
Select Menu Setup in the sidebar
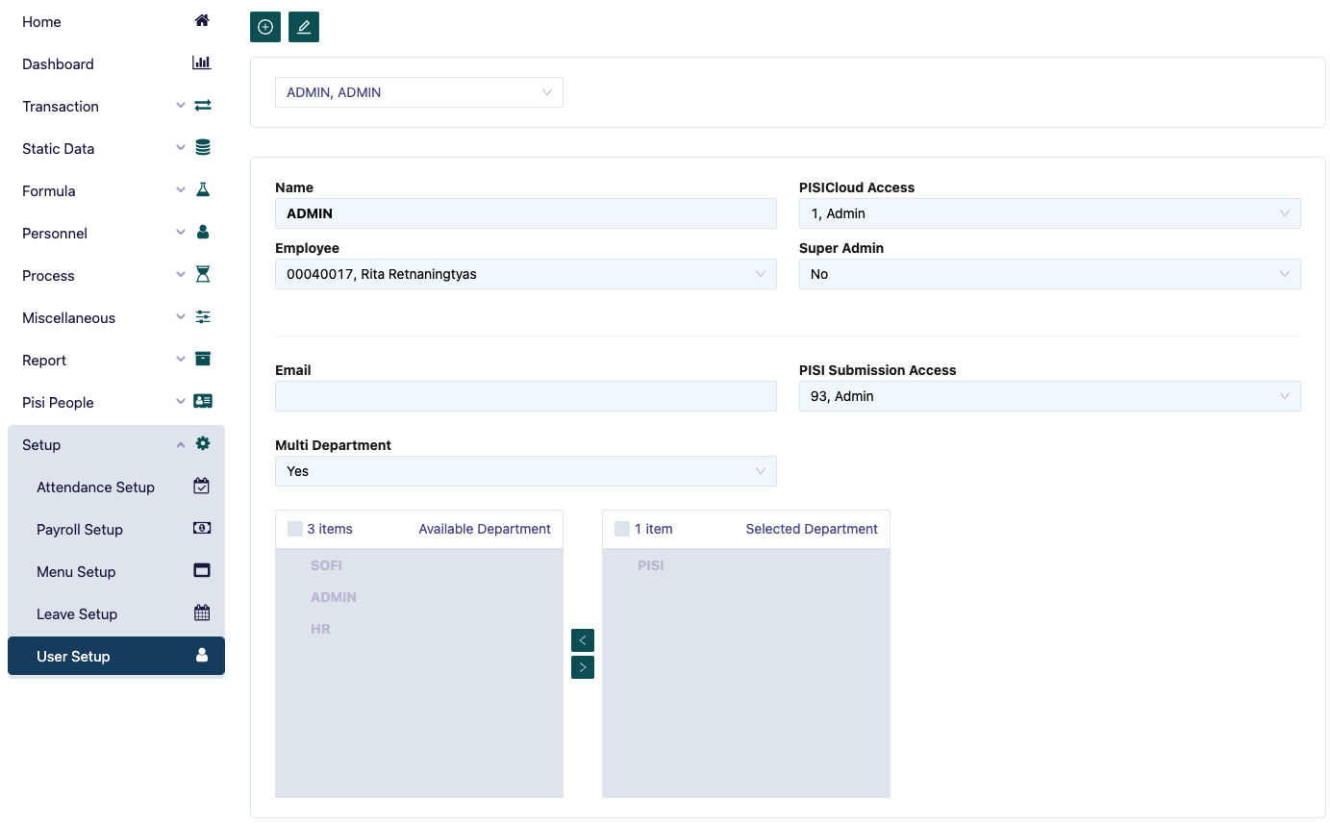coord(75,571)
